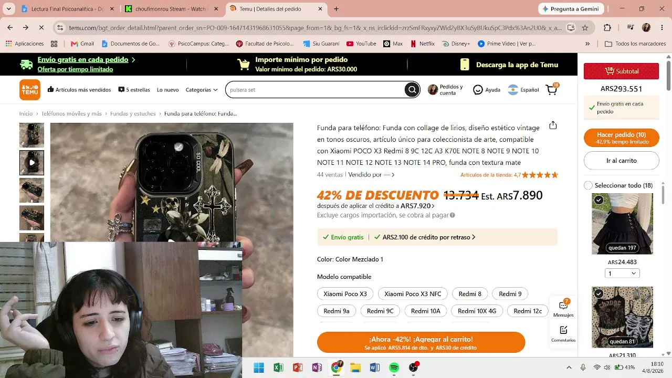This screenshot has width=672, height=378.
Task: Uncheck the black skirt cart item
Action: (x=598, y=200)
